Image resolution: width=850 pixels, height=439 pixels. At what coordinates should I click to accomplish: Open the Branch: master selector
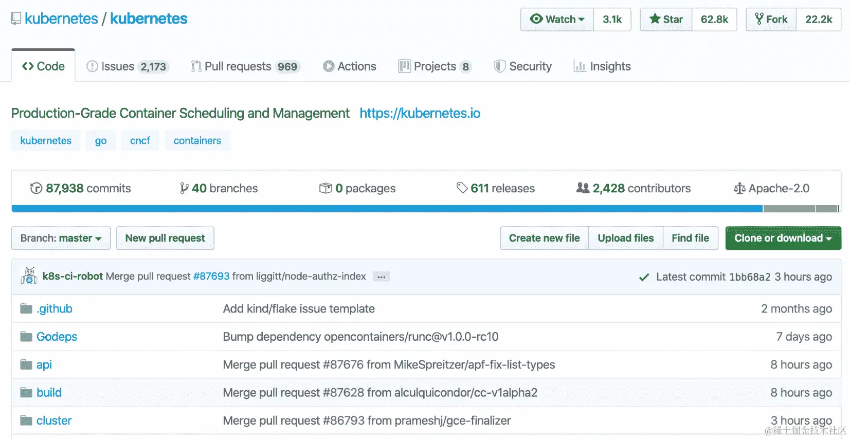[x=61, y=238]
